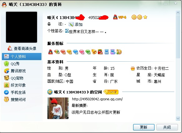The image size is (182, 133).
Task: Click the framed penguin with red scarf icon
Action: tap(100, 52)
